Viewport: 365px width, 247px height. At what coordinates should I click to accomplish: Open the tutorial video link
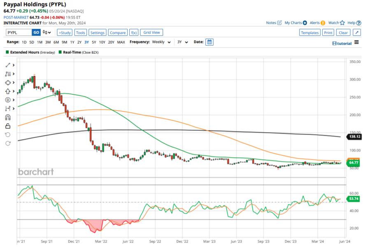coord(342,44)
